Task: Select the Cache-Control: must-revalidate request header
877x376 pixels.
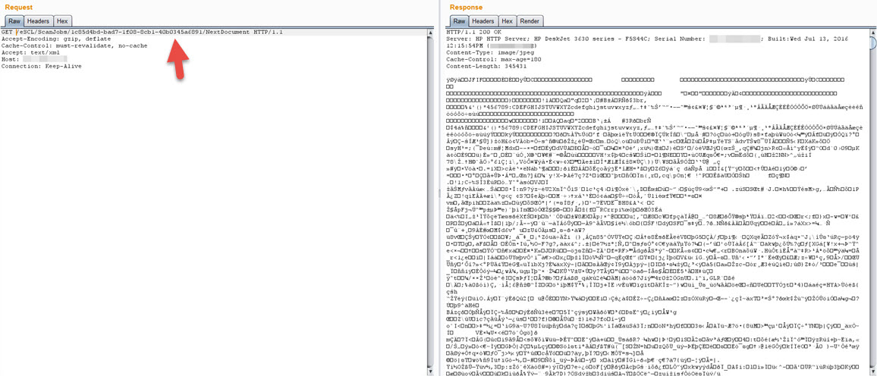Action: (x=74, y=45)
